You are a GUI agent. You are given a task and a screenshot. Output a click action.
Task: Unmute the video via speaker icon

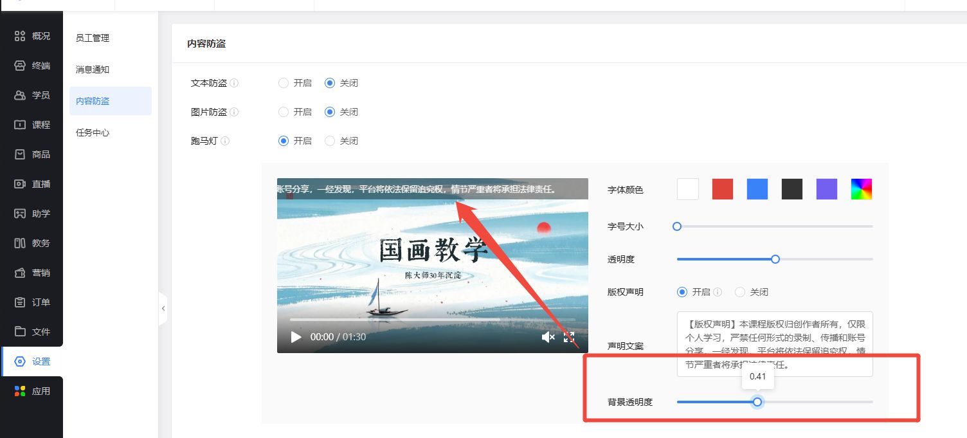click(x=548, y=337)
